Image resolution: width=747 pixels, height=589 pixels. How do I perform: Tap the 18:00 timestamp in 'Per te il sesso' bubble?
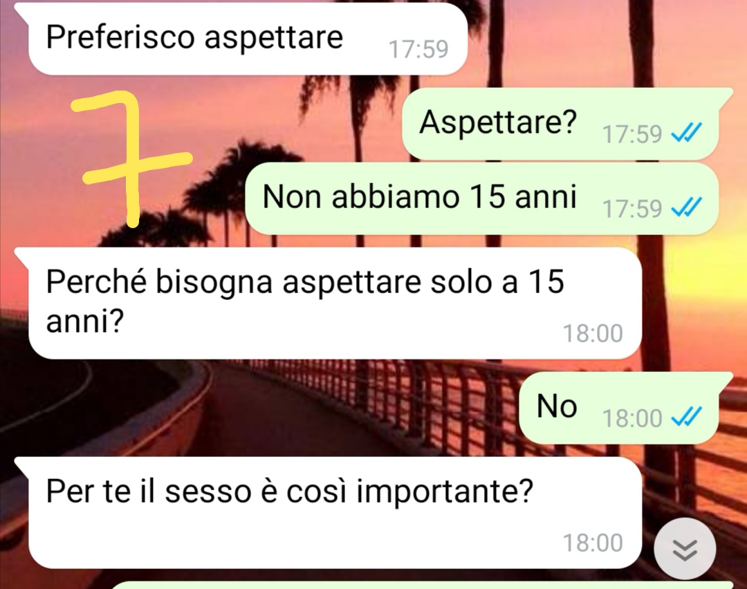pos(593,543)
